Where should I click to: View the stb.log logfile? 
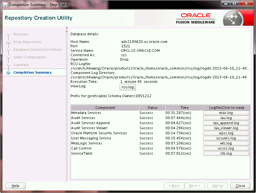[x=226, y=153]
